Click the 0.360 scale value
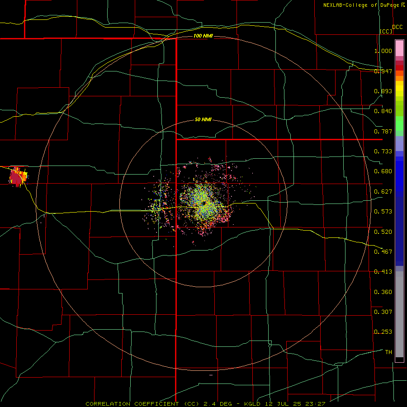This screenshot has height=407, width=407. pyautogui.click(x=383, y=292)
